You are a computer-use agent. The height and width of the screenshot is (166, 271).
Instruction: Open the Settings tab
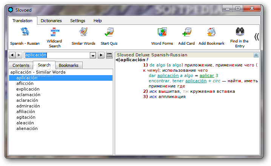click(x=78, y=21)
